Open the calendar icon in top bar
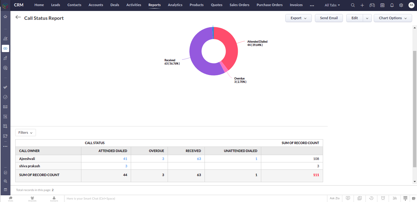Viewport: 417px width, 202px height. tap(382, 5)
